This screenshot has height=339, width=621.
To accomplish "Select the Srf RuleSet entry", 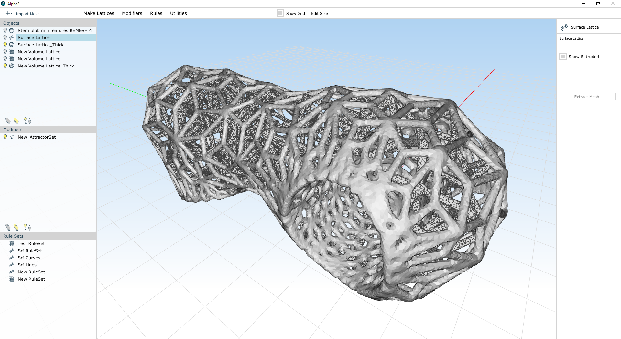I will pos(30,251).
